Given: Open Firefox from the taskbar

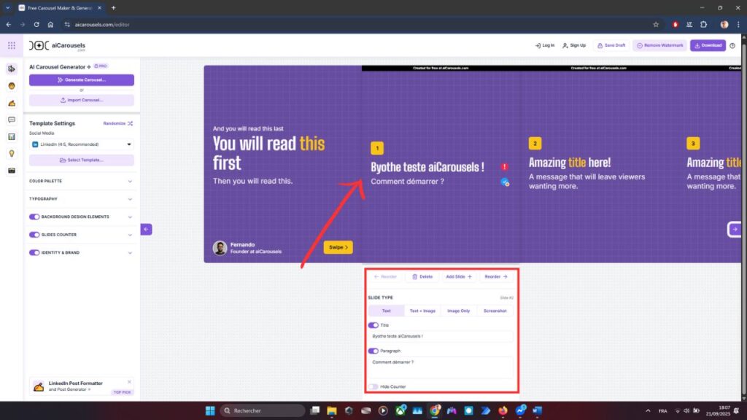Looking at the screenshot, I should pyautogui.click(x=503, y=411).
